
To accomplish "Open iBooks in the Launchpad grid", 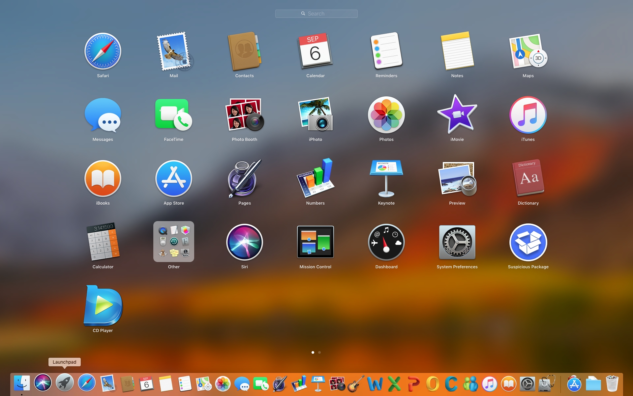I will [x=103, y=179].
